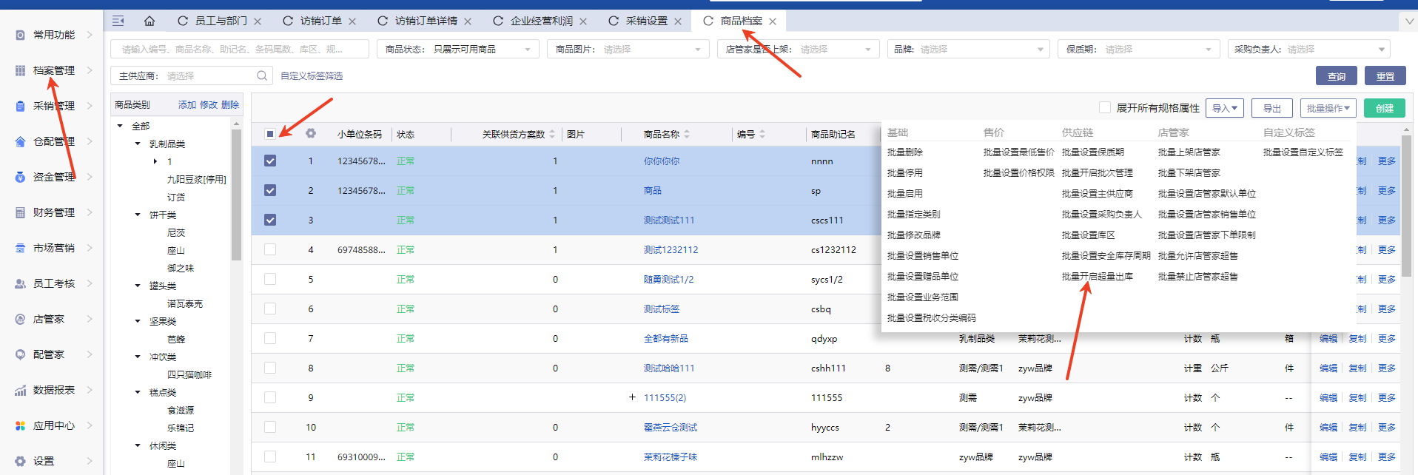The image size is (1418, 475).
Task: Open 档案管理 in left sidebar
Action: click(53, 70)
